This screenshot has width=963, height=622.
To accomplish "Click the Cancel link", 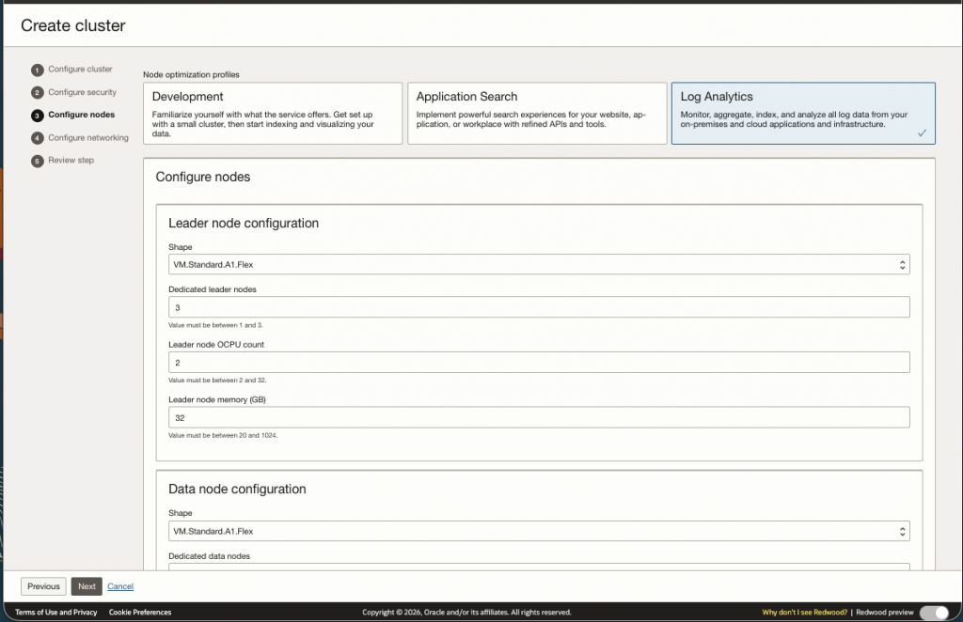I will pos(120,586).
